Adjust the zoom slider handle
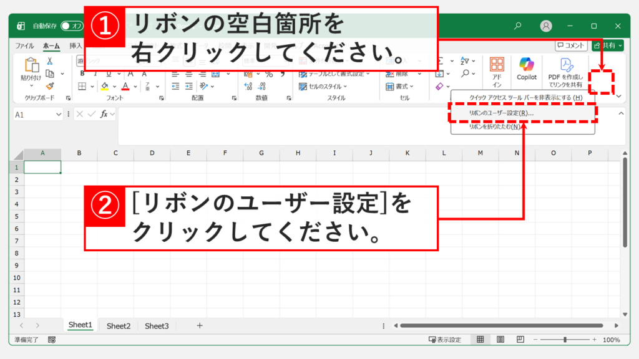Viewport: 639px width, 359px height. click(565, 340)
